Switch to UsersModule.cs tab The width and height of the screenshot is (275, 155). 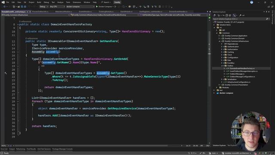(x=126, y=12)
